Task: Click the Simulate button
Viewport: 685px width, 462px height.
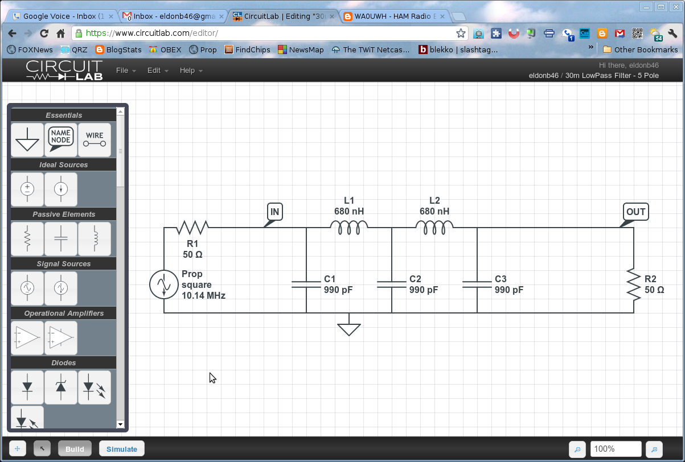Action: [x=121, y=448]
